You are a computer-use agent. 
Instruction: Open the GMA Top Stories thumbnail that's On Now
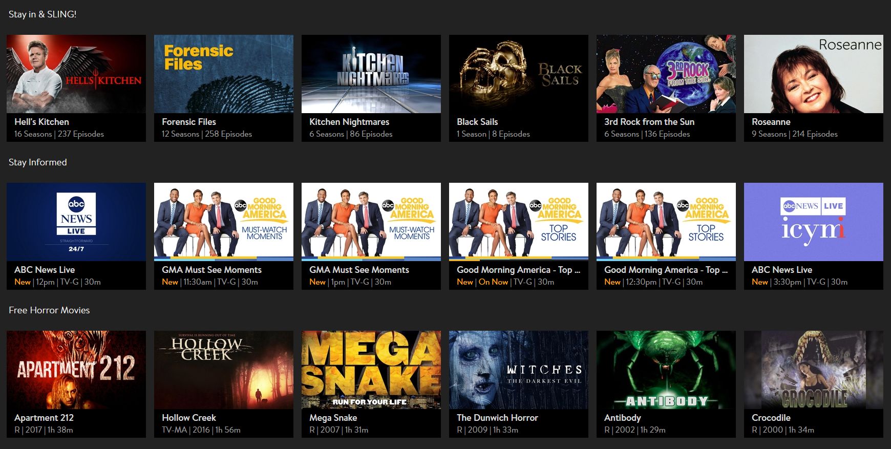(x=519, y=222)
